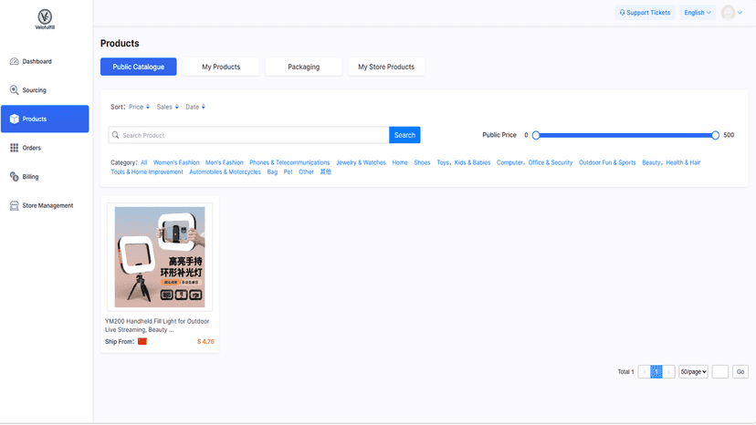Click the blue Search button
The image size is (756, 425).
[404, 135]
